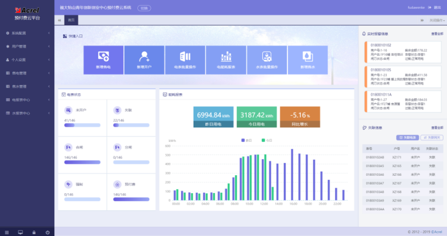Click the 新增开户 add-user tile

tap(144, 60)
